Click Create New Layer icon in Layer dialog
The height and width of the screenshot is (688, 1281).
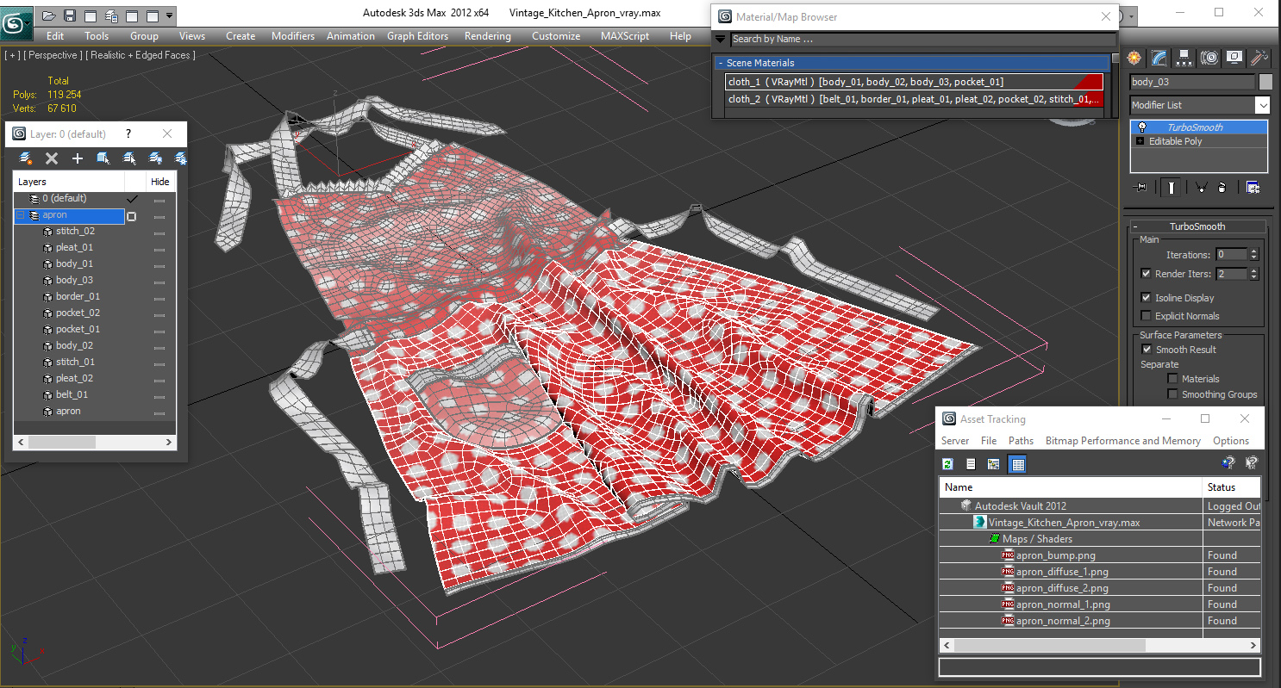[x=26, y=158]
